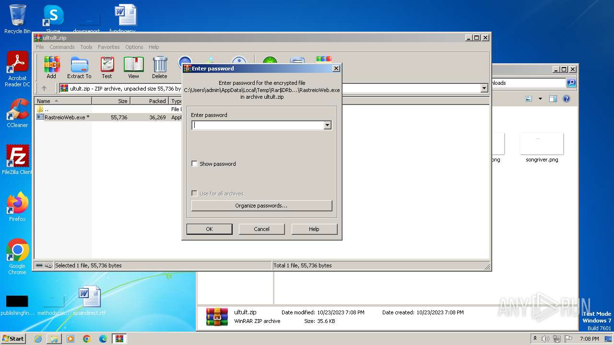Viewport: 614px width, 345px height.
Task: Click 'Total 1 file, 55,736 bytes' status text
Action: click(x=302, y=265)
